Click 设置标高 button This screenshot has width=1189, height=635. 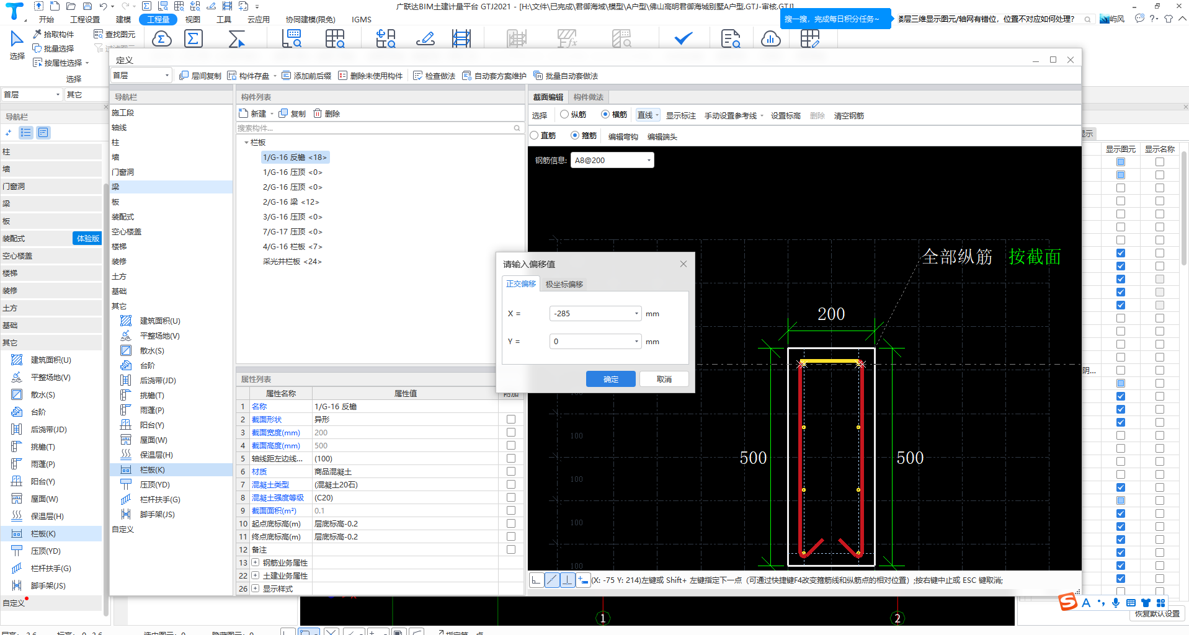point(786,115)
